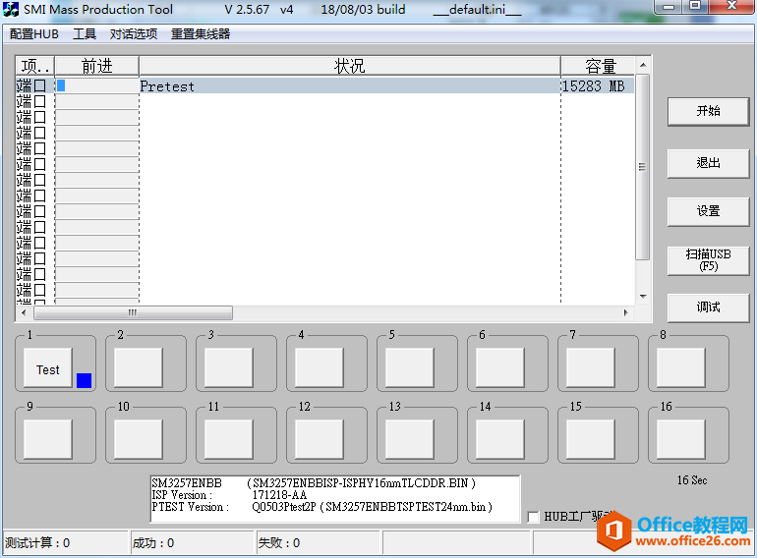Click the 失败 : 0 status field
The image size is (757, 558).
click(x=318, y=543)
